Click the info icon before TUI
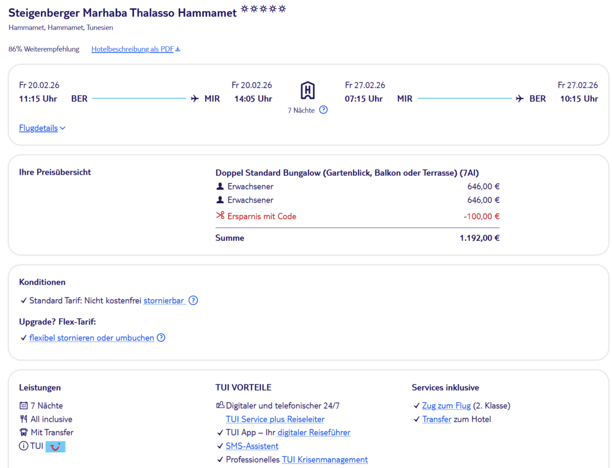The height and width of the screenshot is (468, 612). pos(23,446)
